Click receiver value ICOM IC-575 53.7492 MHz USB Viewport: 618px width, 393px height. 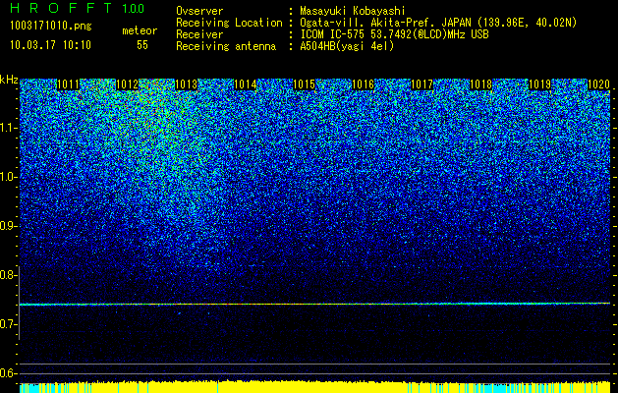[x=395, y=34]
